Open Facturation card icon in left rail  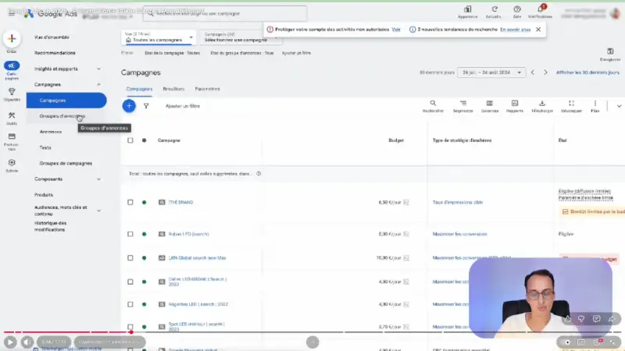tap(12, 136)
